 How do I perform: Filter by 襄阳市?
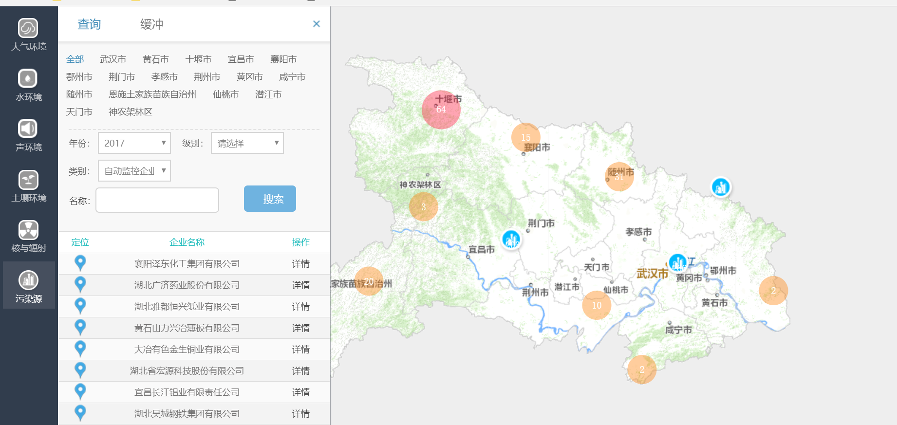point(283,59)
